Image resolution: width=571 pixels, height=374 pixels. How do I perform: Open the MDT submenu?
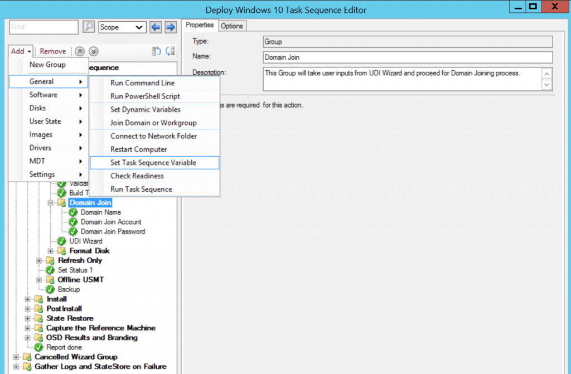[49, 161]
